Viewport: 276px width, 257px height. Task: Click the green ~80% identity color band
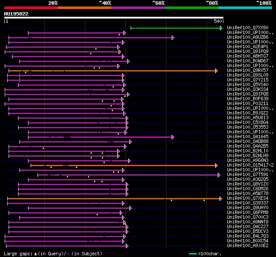tap(191, 8)
